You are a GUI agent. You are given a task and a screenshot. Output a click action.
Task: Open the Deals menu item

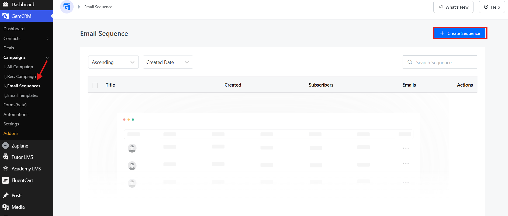pos(9,48)
